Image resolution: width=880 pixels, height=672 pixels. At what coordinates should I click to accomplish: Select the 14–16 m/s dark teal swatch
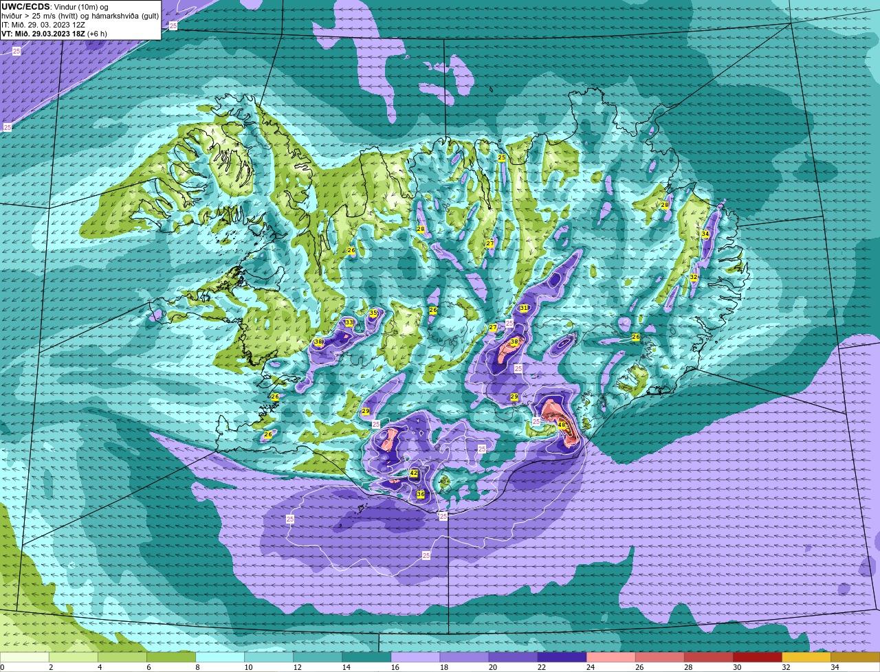[368, 658]
